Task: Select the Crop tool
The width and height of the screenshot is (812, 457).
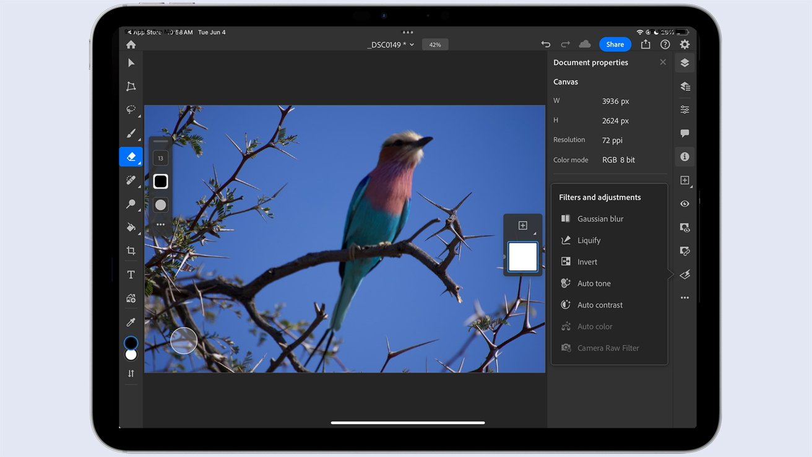Action: (131, 251)
